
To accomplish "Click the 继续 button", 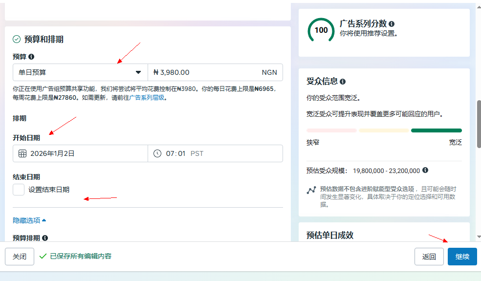I will point(462,257).
